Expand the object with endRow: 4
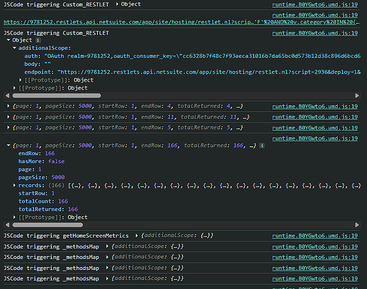The height and width of the screenshot is (289, 367). pyautogui.click(x=8, y=106)
